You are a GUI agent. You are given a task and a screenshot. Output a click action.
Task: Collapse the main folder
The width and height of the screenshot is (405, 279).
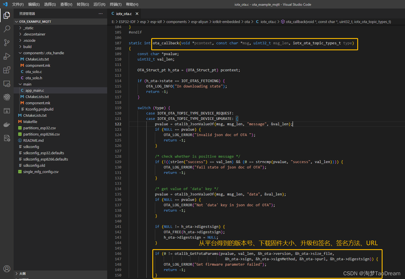pos(27,84)
